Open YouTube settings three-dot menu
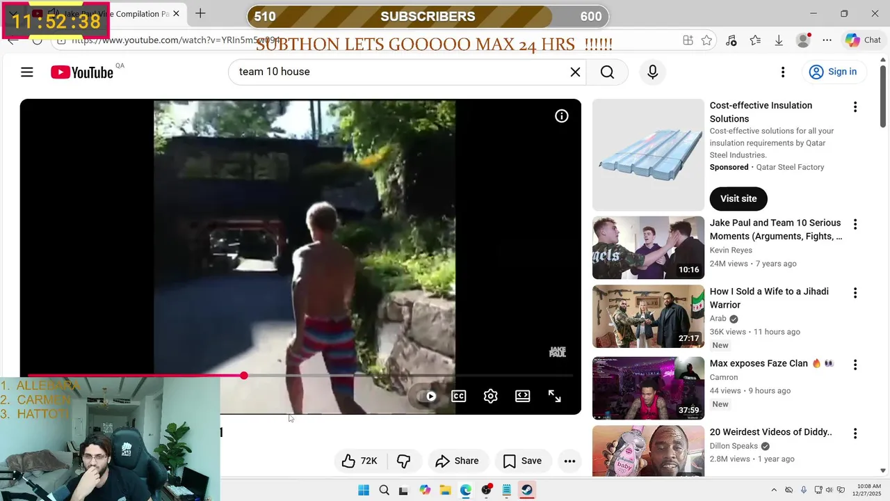The image size is (890, 501). 783,72
